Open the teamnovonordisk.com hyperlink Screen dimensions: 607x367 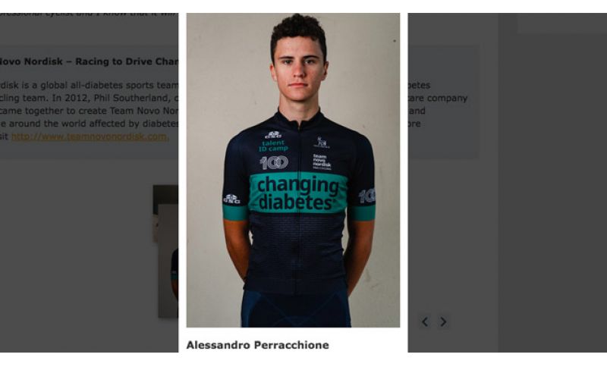[x=90, y=136]
